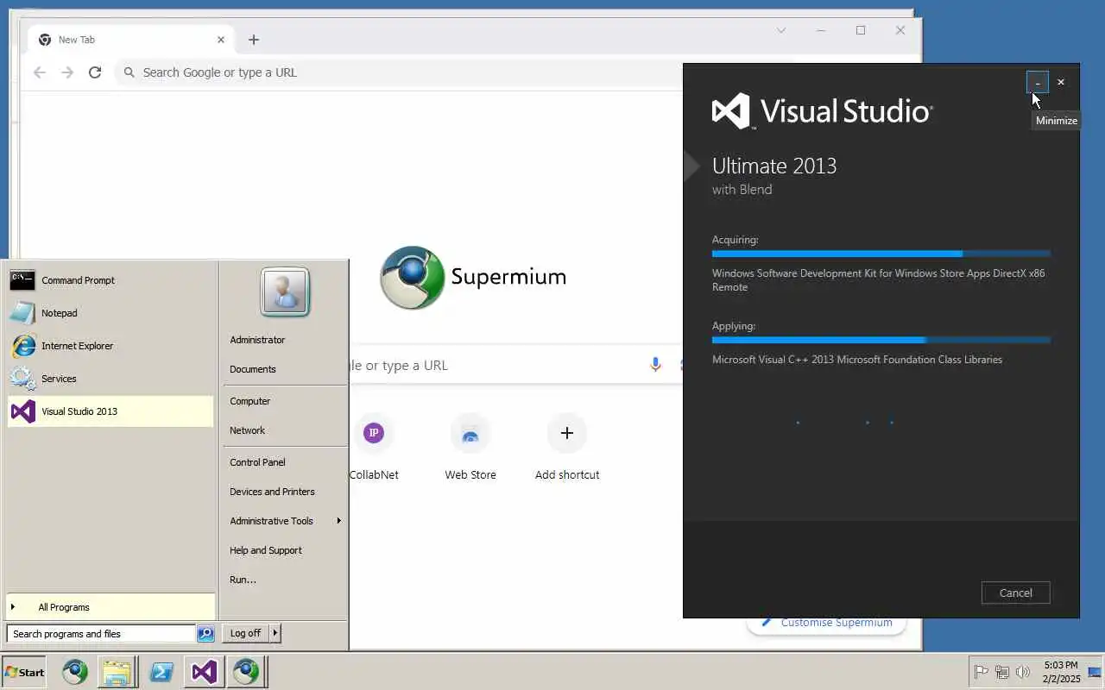The height and width of the screenshot is (690, 1105).
Task: Open PowerShell from the taskbar
Action: coord(161,672)
